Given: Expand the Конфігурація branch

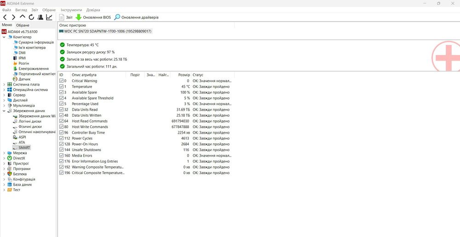Looking at the screenshot, I should 4,179.
